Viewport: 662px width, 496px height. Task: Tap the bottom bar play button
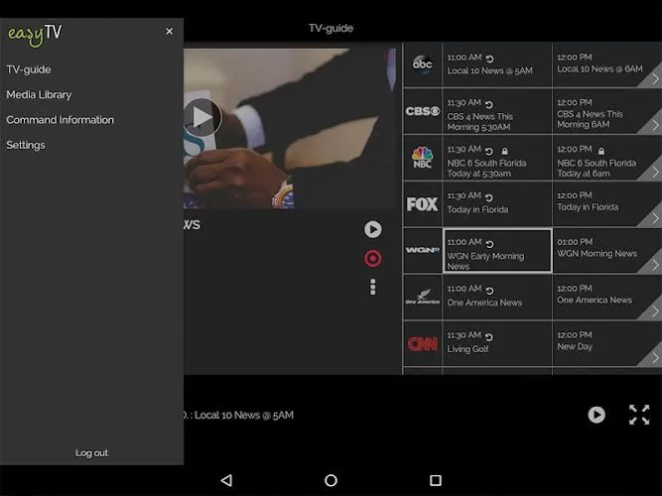596,415
